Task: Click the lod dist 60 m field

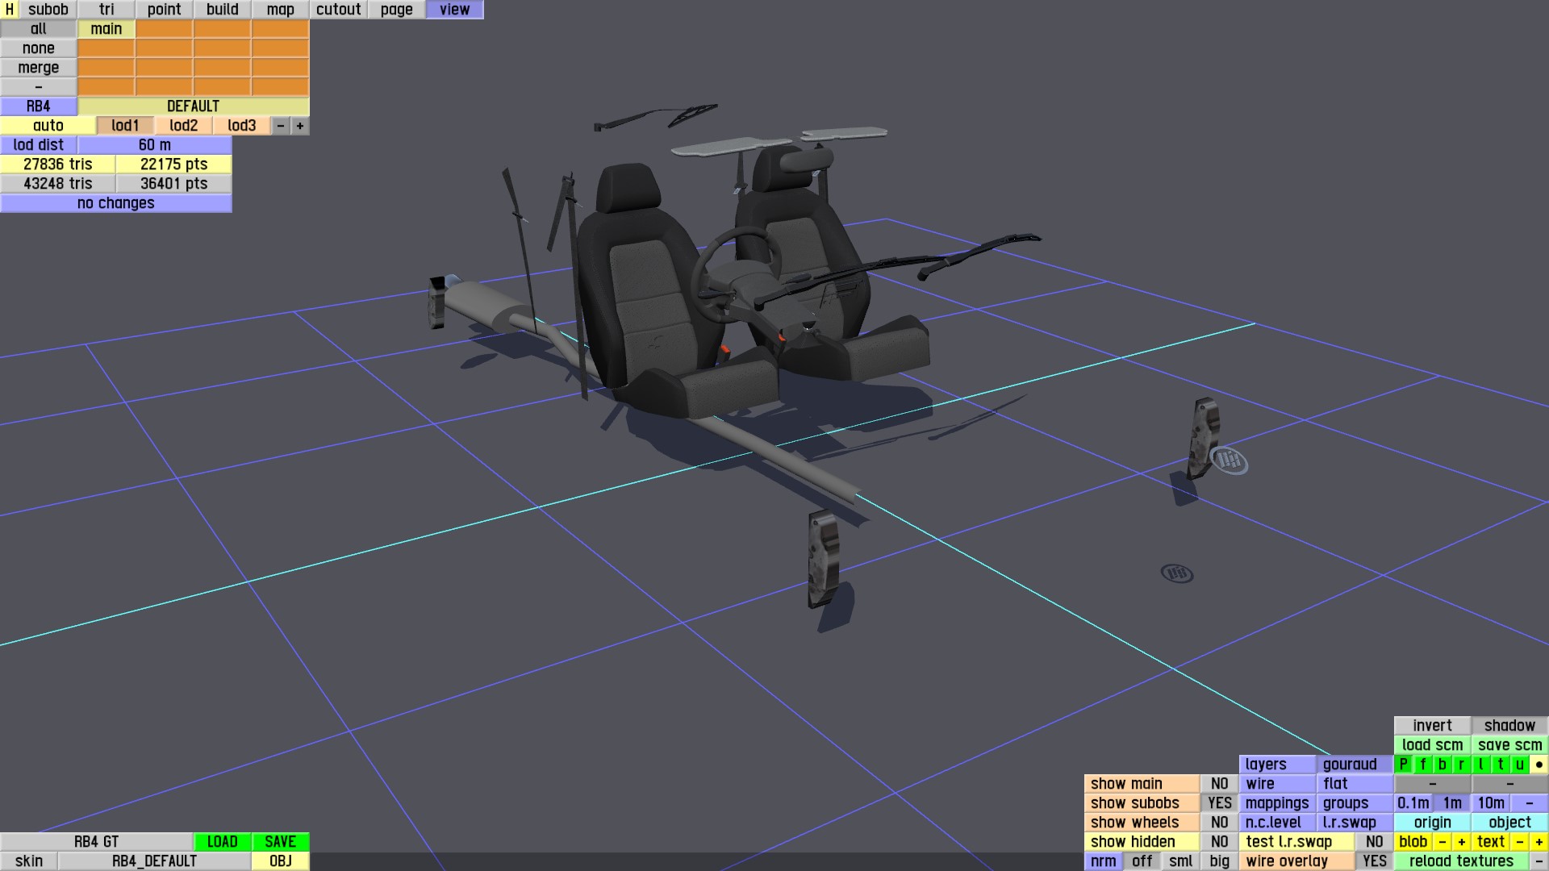Action: tap(154, 145)
